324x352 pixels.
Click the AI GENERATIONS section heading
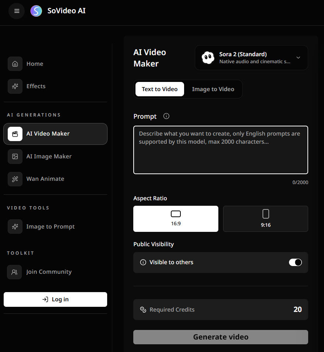coord(34,115)
